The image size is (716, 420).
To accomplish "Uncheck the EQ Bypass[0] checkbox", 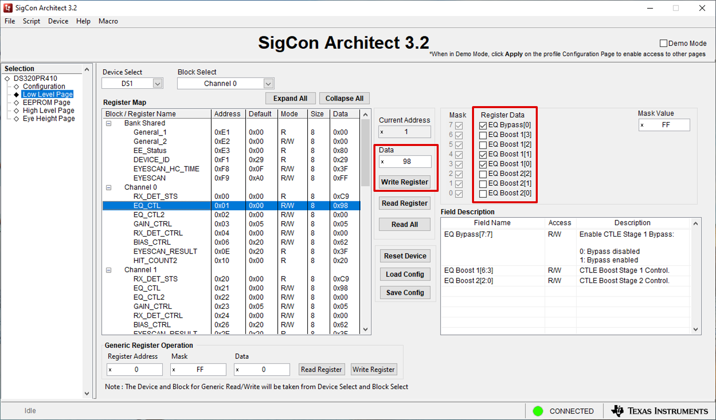I will [482, 126].
